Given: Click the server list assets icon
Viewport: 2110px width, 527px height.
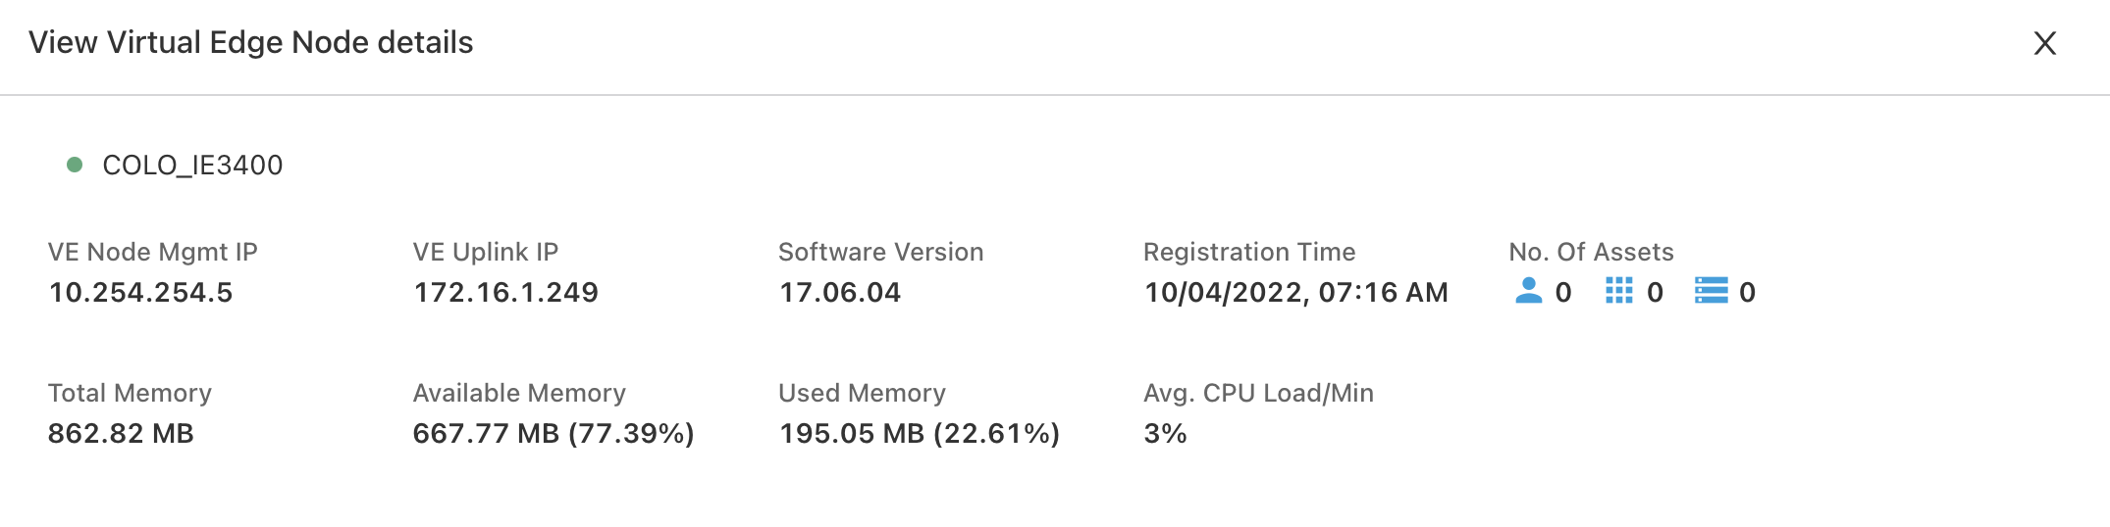Looking at the screenshot, I should point(1712,291).
